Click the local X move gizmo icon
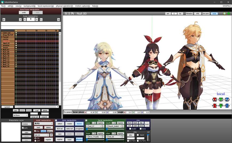The image size is (232, 143). pos(215,106)
